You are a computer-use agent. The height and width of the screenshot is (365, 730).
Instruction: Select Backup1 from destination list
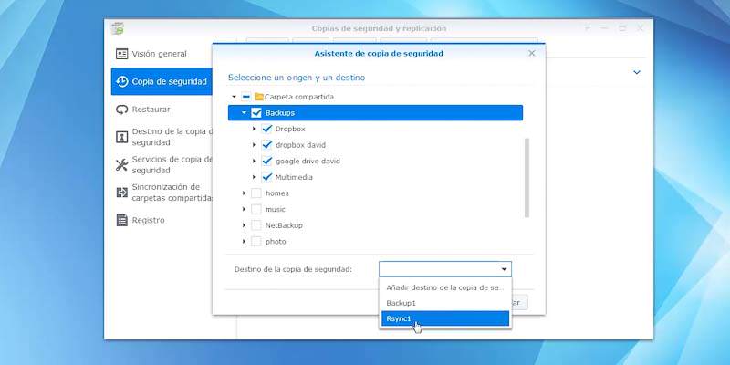pos(445,303)
